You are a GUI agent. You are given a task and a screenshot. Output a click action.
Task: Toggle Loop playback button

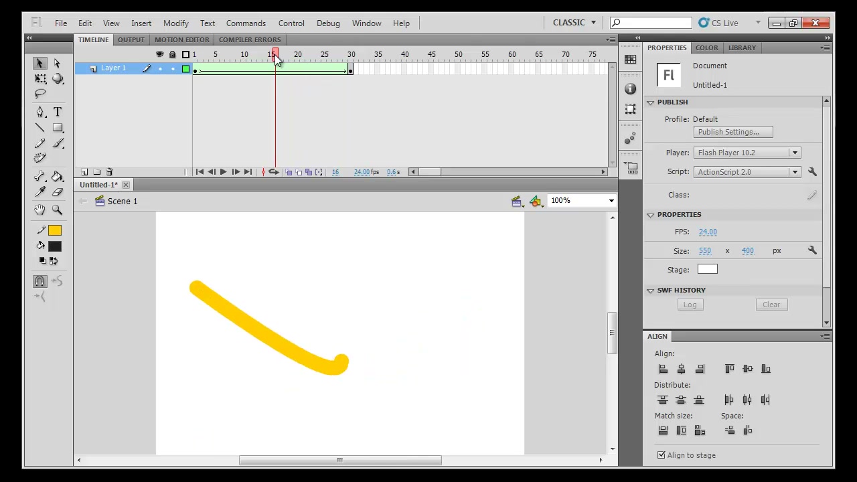tap(274, 172)
